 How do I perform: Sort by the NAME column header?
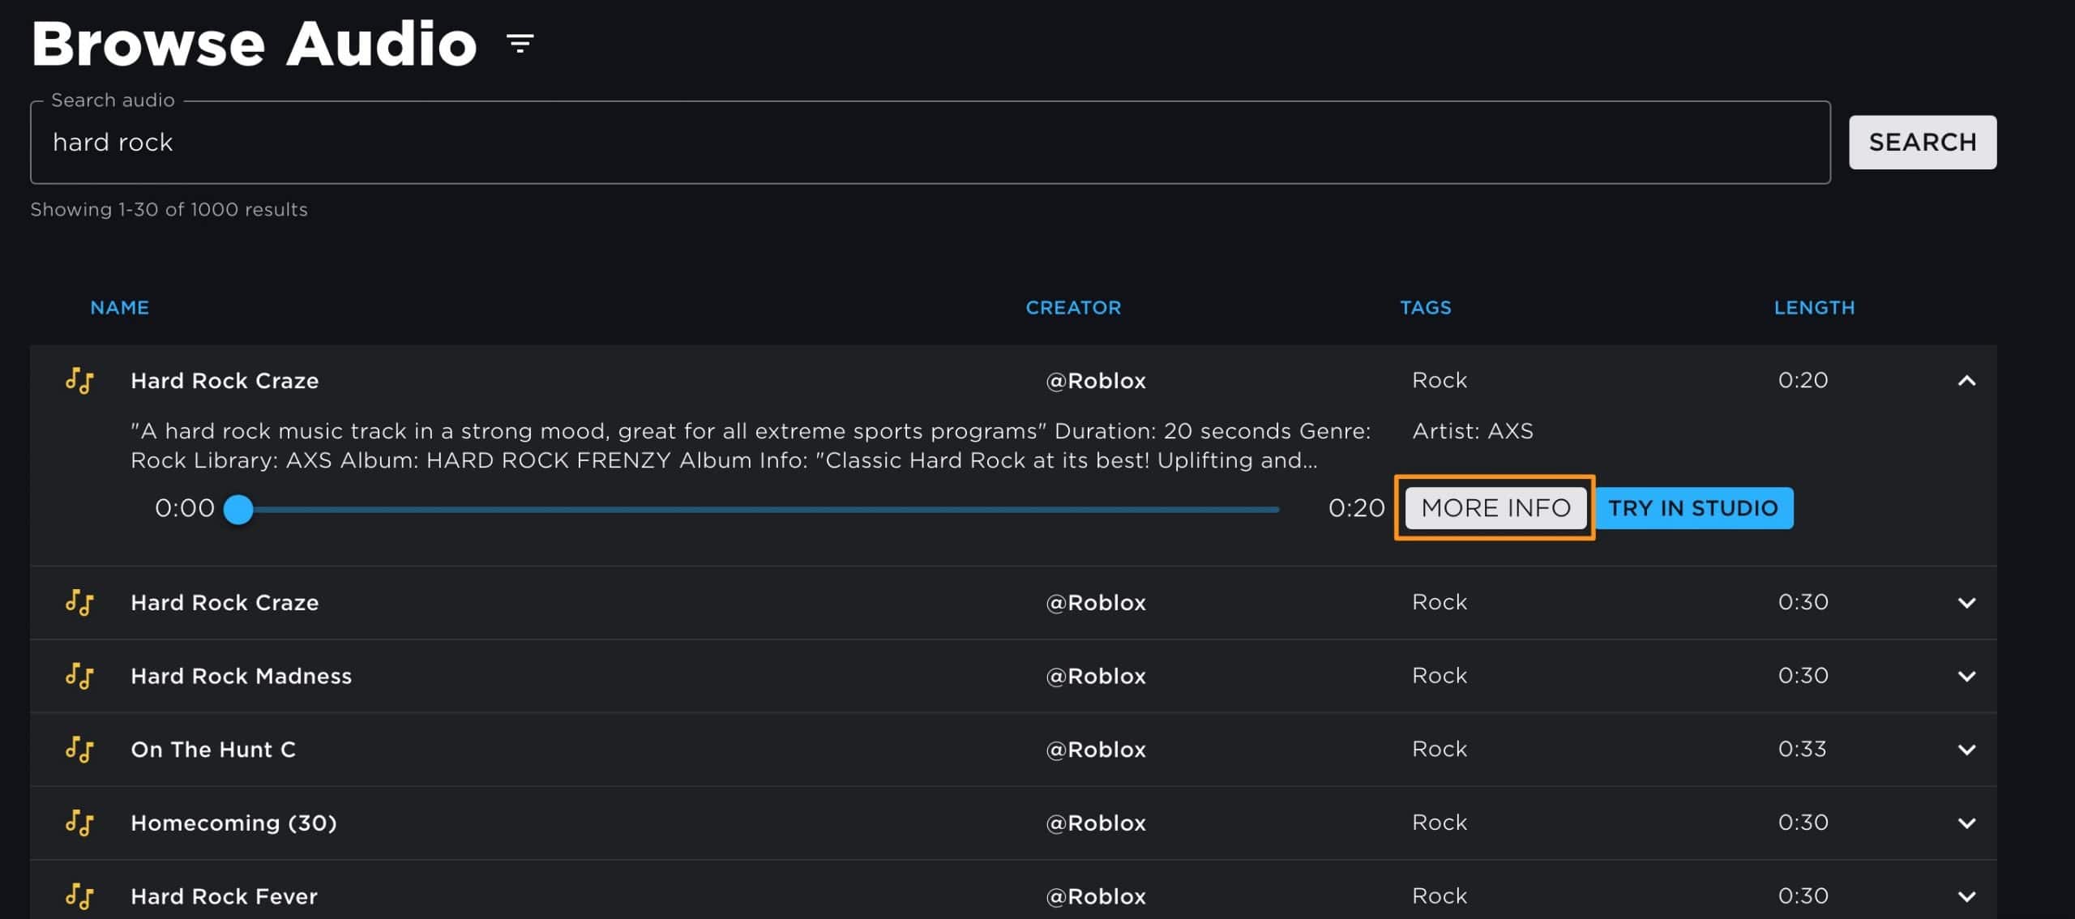(119, 308)
